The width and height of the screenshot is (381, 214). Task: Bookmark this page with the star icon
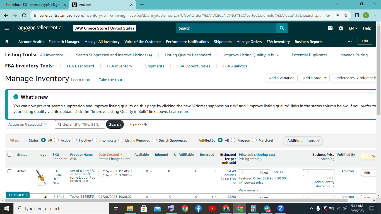(x=346, y=15)
